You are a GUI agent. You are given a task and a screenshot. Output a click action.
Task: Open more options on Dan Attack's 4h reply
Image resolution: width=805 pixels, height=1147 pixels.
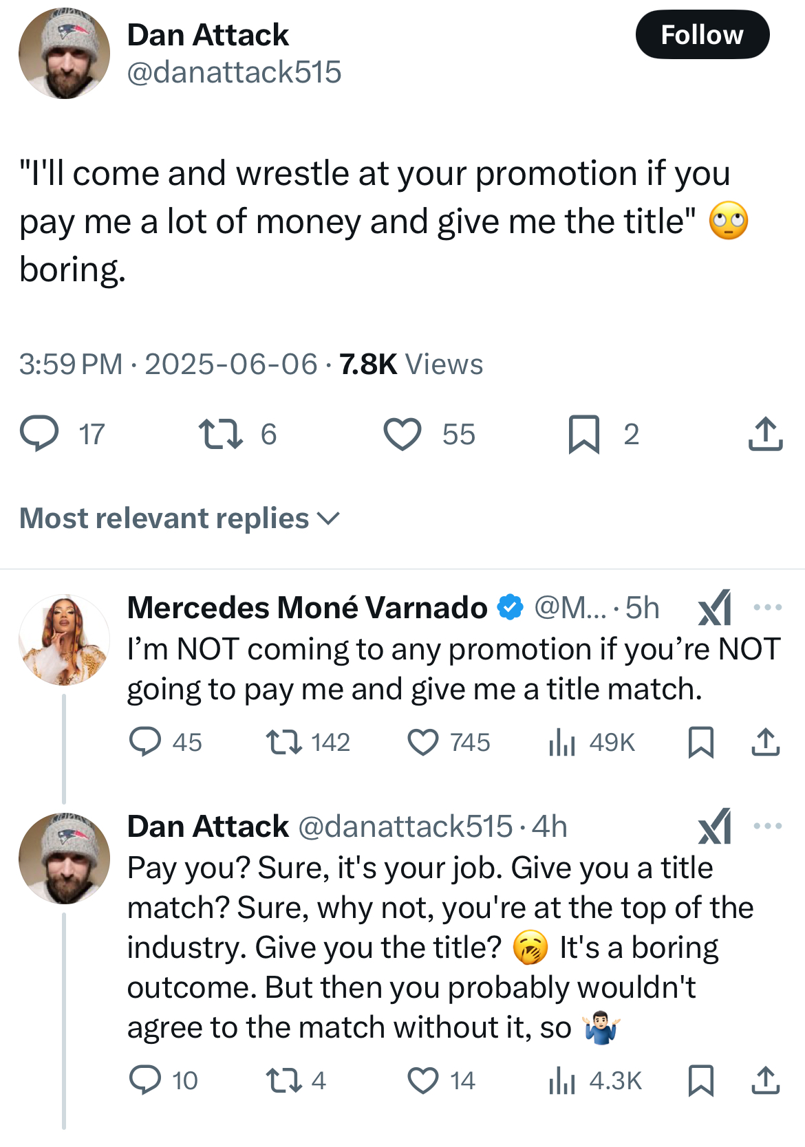coord(767,826)
